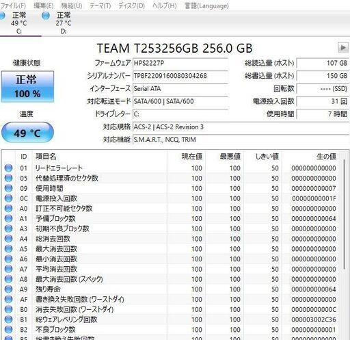Click status icon for row 05 代替処理済のセクタ数
Image resolution: width=350 pixels, height=340 pixels.
(8, 178)
